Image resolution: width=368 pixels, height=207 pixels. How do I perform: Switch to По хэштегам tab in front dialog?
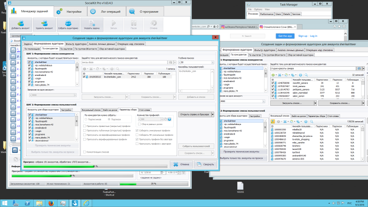tap(66, 49)
